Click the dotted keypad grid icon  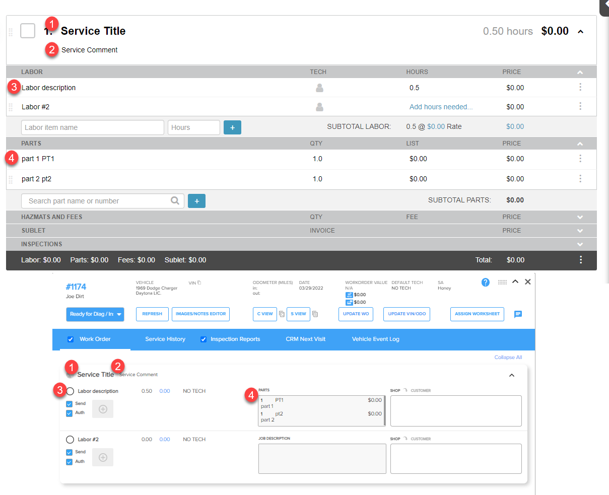click(x=502, y=282)
